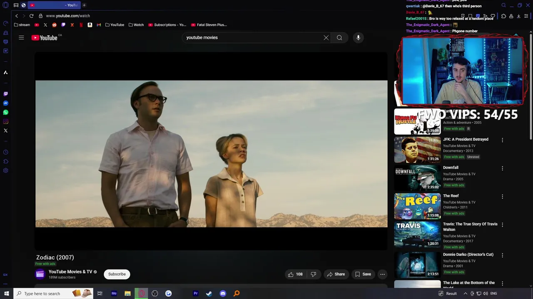
Task: Share the Zodiac video
Action: (336, 274)
